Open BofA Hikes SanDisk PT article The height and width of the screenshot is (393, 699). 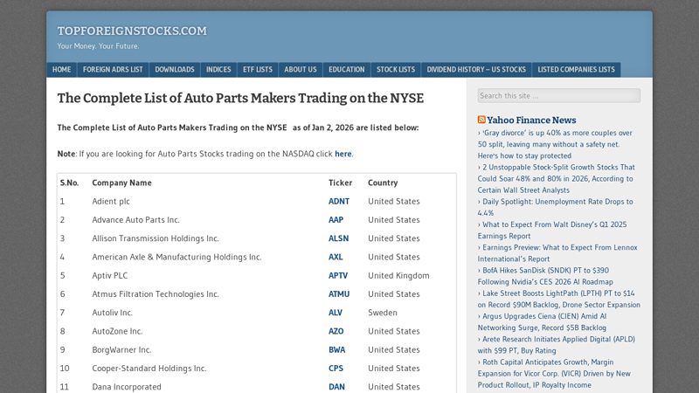(x=545, y=276)
